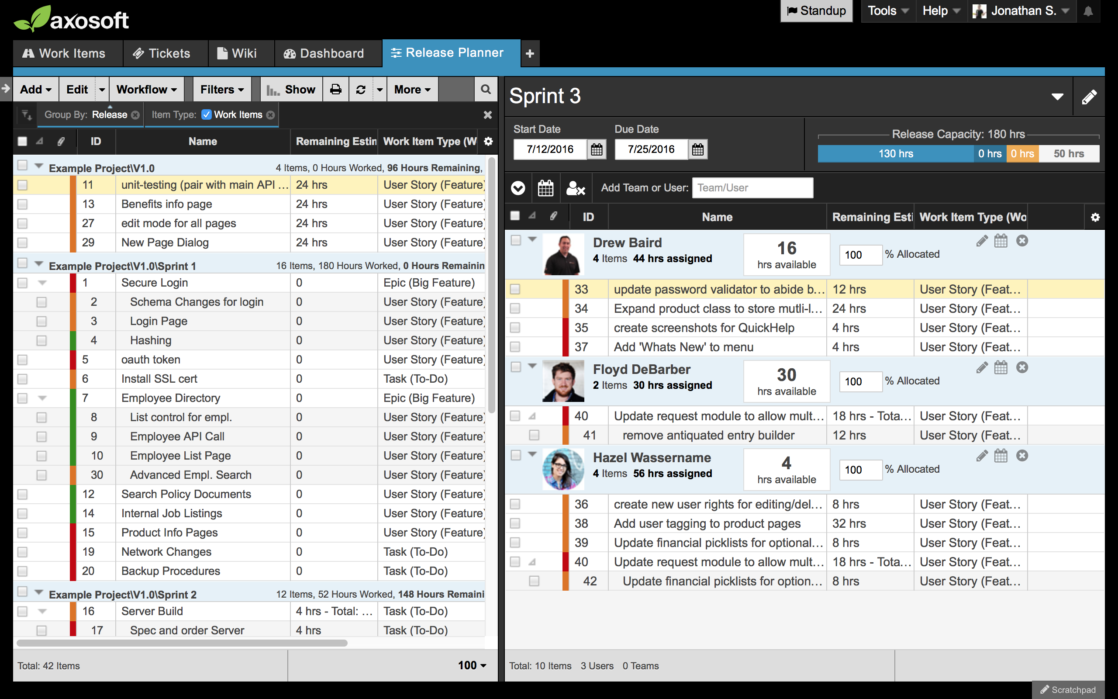Open search with the magnifier icon
This screenshot has height=699, width=1118.
pos(486,89)
